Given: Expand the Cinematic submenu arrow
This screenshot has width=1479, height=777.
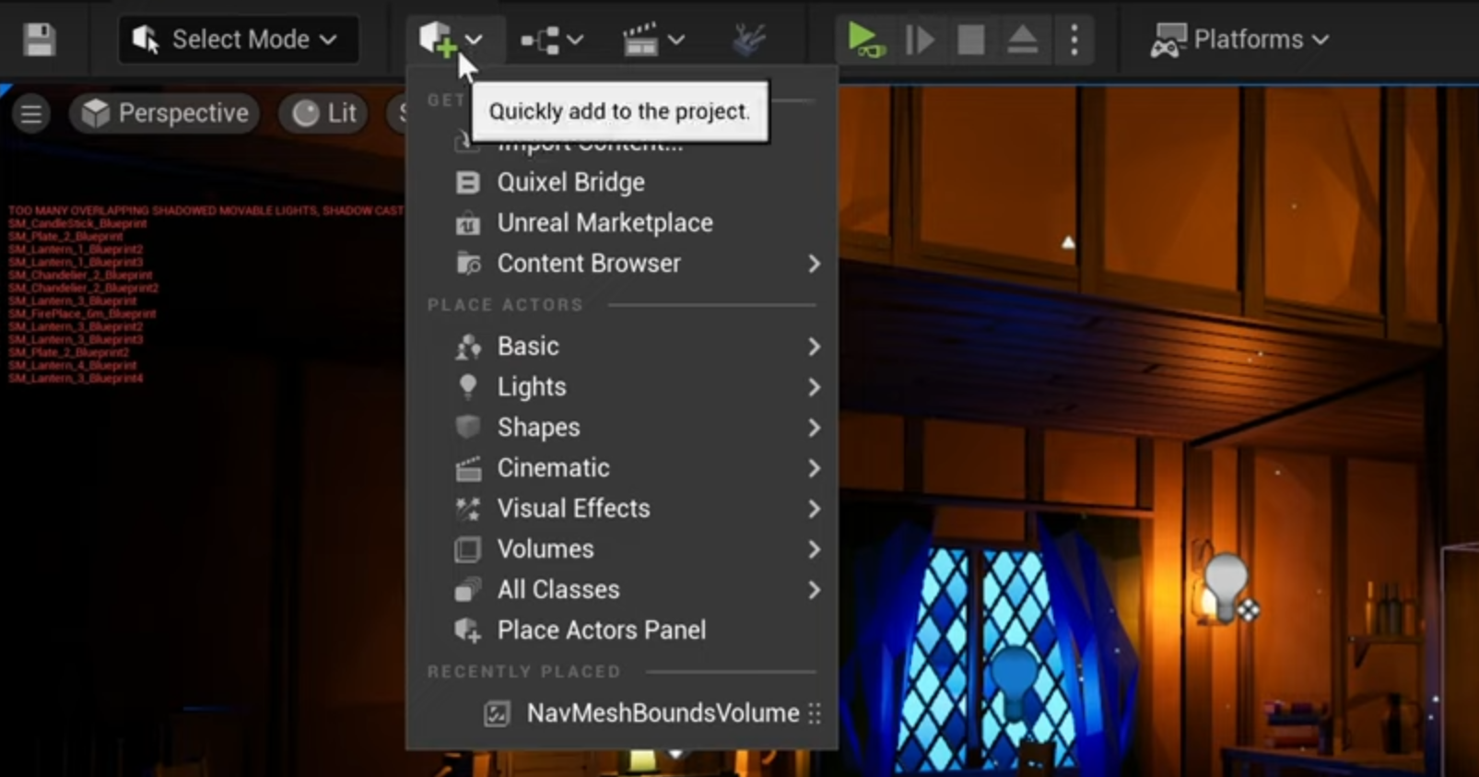Looking at the screenshot, I should pos(814,468).
